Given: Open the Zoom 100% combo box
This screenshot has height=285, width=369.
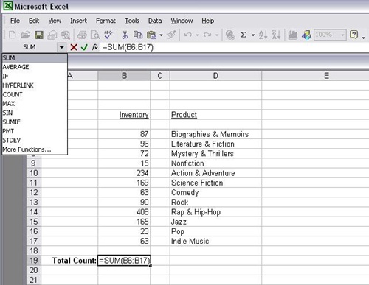Looking at the screenshot, I should [330, 35].
